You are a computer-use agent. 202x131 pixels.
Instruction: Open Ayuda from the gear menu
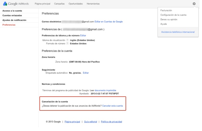tap(163, 24)
